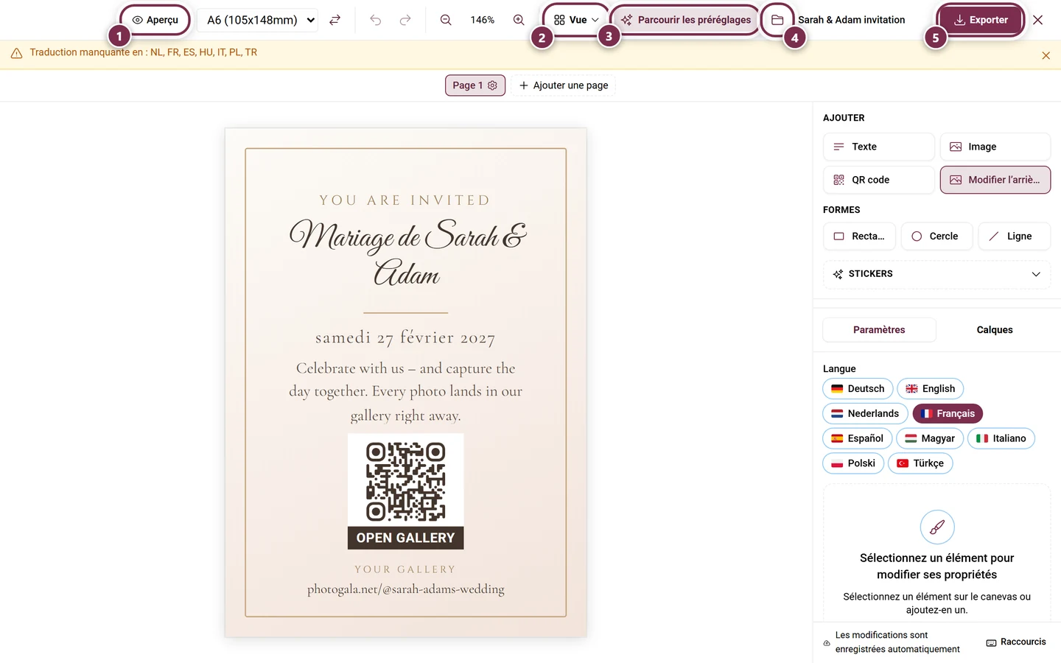Click Modifier l'arrière-plan button

point(995,180)
